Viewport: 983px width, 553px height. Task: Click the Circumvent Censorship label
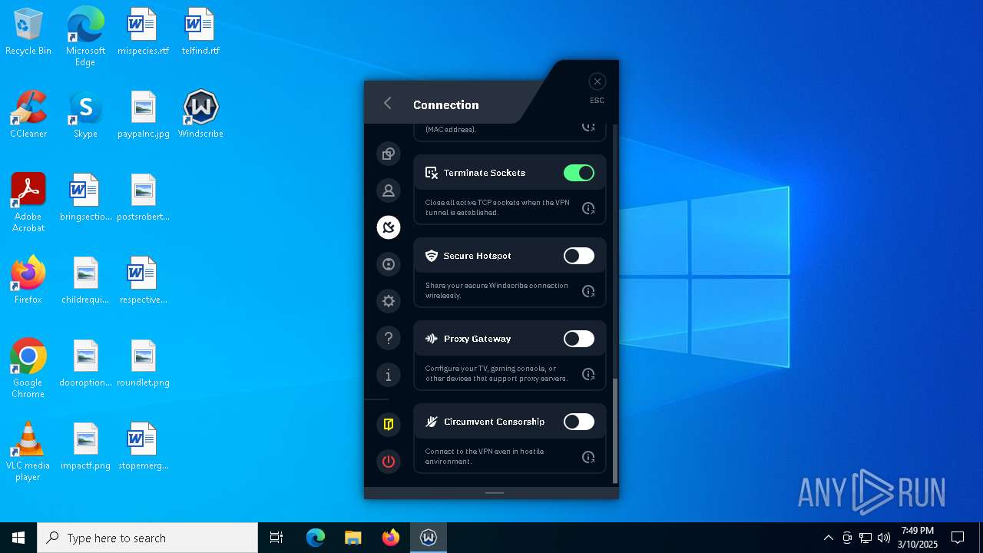494,422
